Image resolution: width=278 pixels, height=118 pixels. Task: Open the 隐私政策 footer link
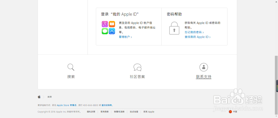click(91, 112)
